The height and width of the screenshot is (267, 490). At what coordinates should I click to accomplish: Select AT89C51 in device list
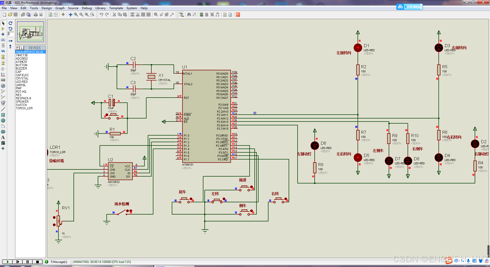pyautogui.click(x=30, y=62)
